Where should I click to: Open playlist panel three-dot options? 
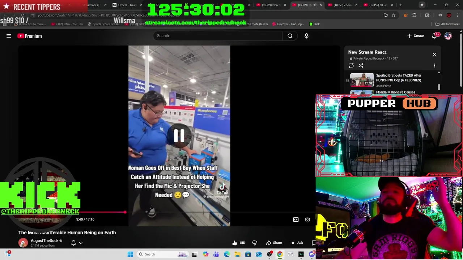click(434, 65)
